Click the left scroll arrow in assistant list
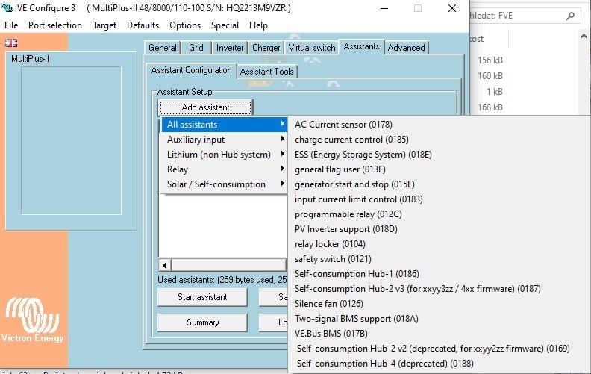Image resolution: width=591 pixels, height=374 pixels. click(164, 265)
